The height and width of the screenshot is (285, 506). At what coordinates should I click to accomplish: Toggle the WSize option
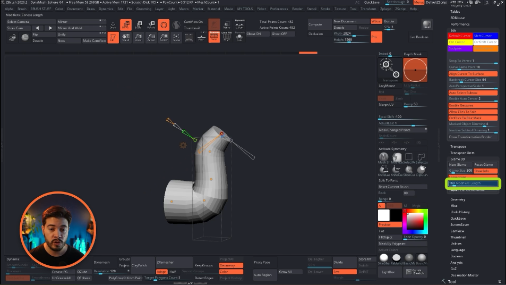376,21
